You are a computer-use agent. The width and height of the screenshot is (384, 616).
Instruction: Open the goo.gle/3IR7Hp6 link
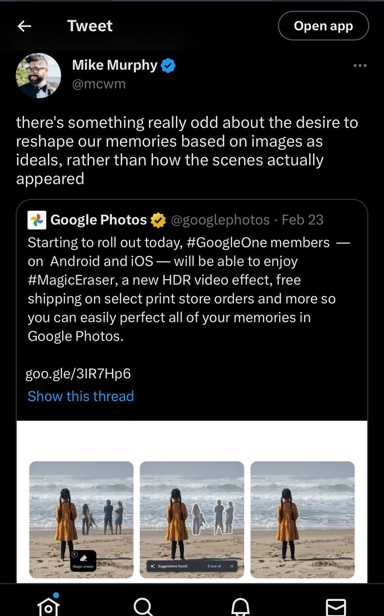[x=78, y=373]
